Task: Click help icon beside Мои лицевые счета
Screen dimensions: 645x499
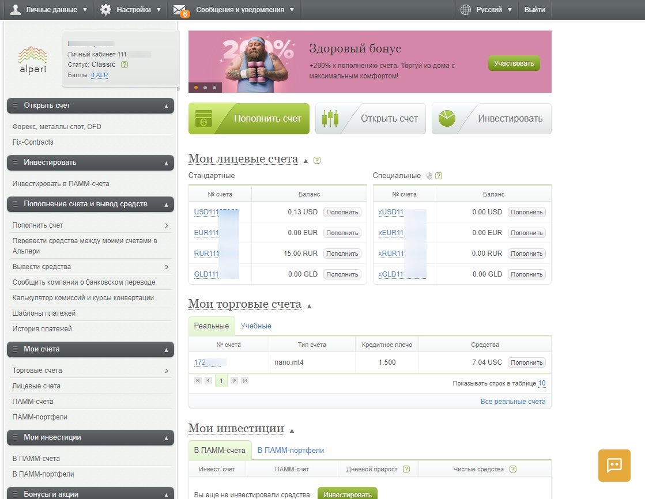Action: point(317,160)
